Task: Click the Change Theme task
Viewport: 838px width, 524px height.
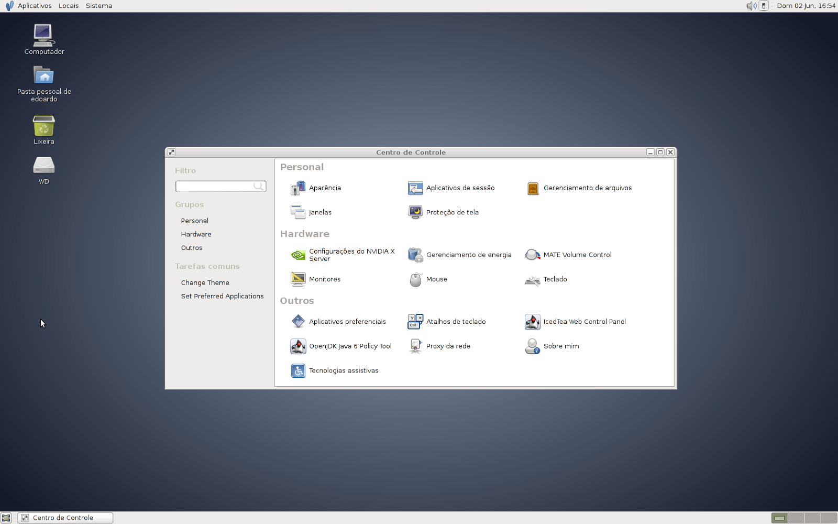Action: (x=205, y=282)
